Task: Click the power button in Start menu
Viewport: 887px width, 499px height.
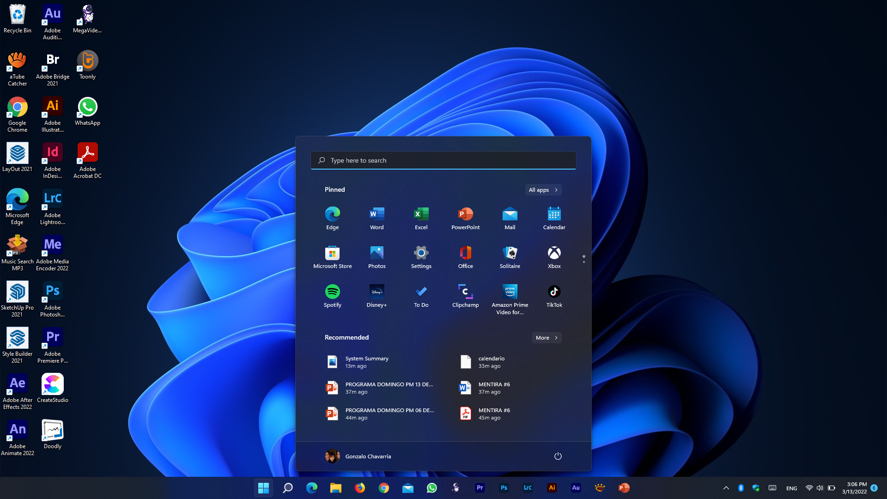Action: pos(558,456)
